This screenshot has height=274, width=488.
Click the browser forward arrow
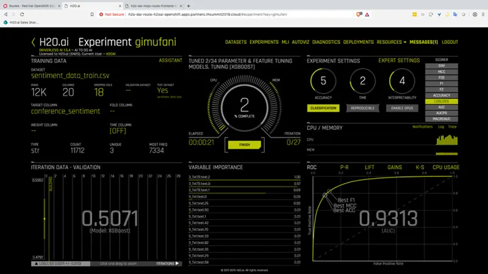coord(13,14)
